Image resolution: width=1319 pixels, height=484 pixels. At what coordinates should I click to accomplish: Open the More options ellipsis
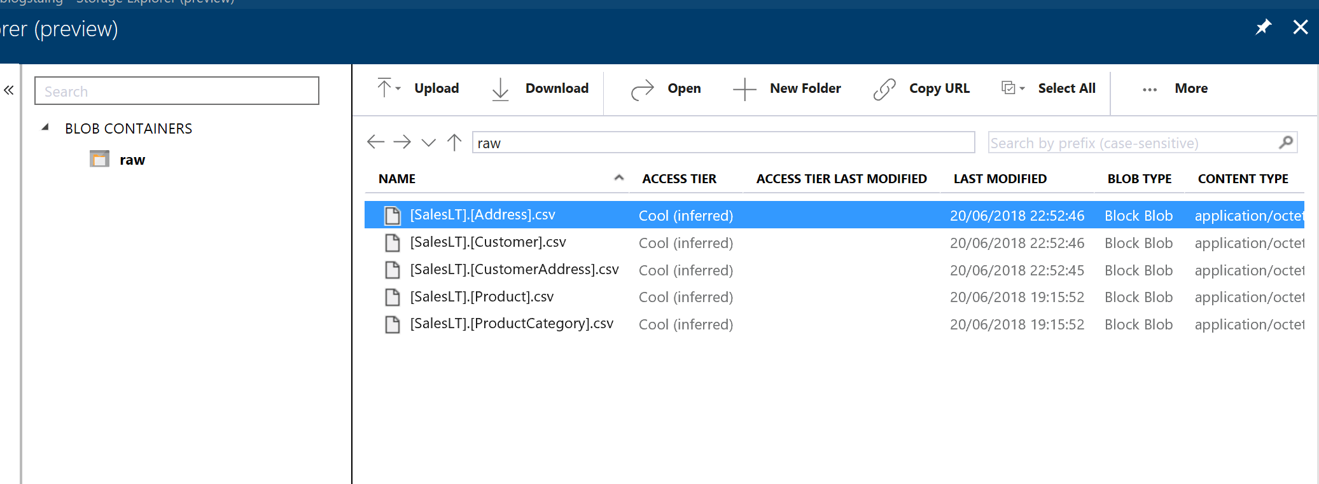tap(1150, 90)
